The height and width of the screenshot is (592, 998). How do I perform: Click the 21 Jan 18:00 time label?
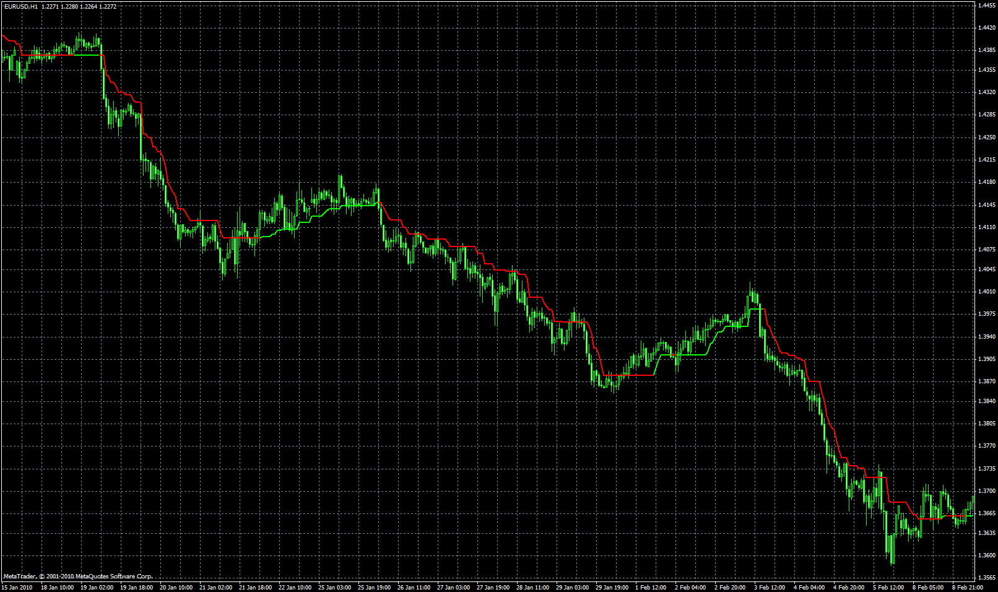[255, 587]
